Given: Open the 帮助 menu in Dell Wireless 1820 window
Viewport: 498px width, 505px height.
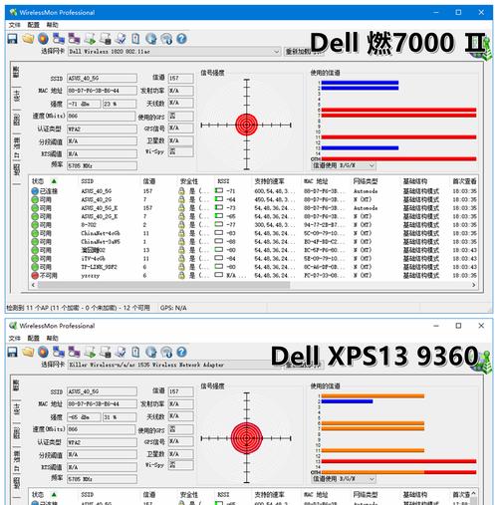Looking at the screenshot, I should click(52, 25).
